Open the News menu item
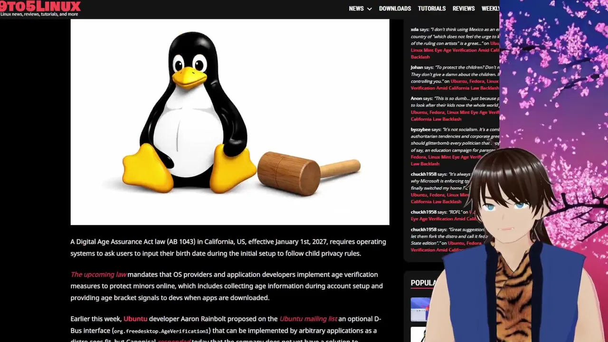The image size is (608, 342). [x=356, y=9]
